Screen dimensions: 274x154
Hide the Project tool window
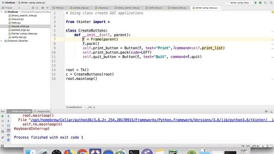click(x=48, y=8)
